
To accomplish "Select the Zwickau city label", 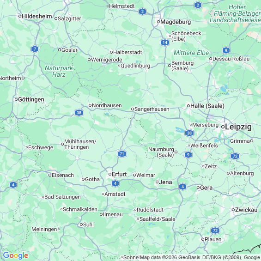I will tap(246, 210).
